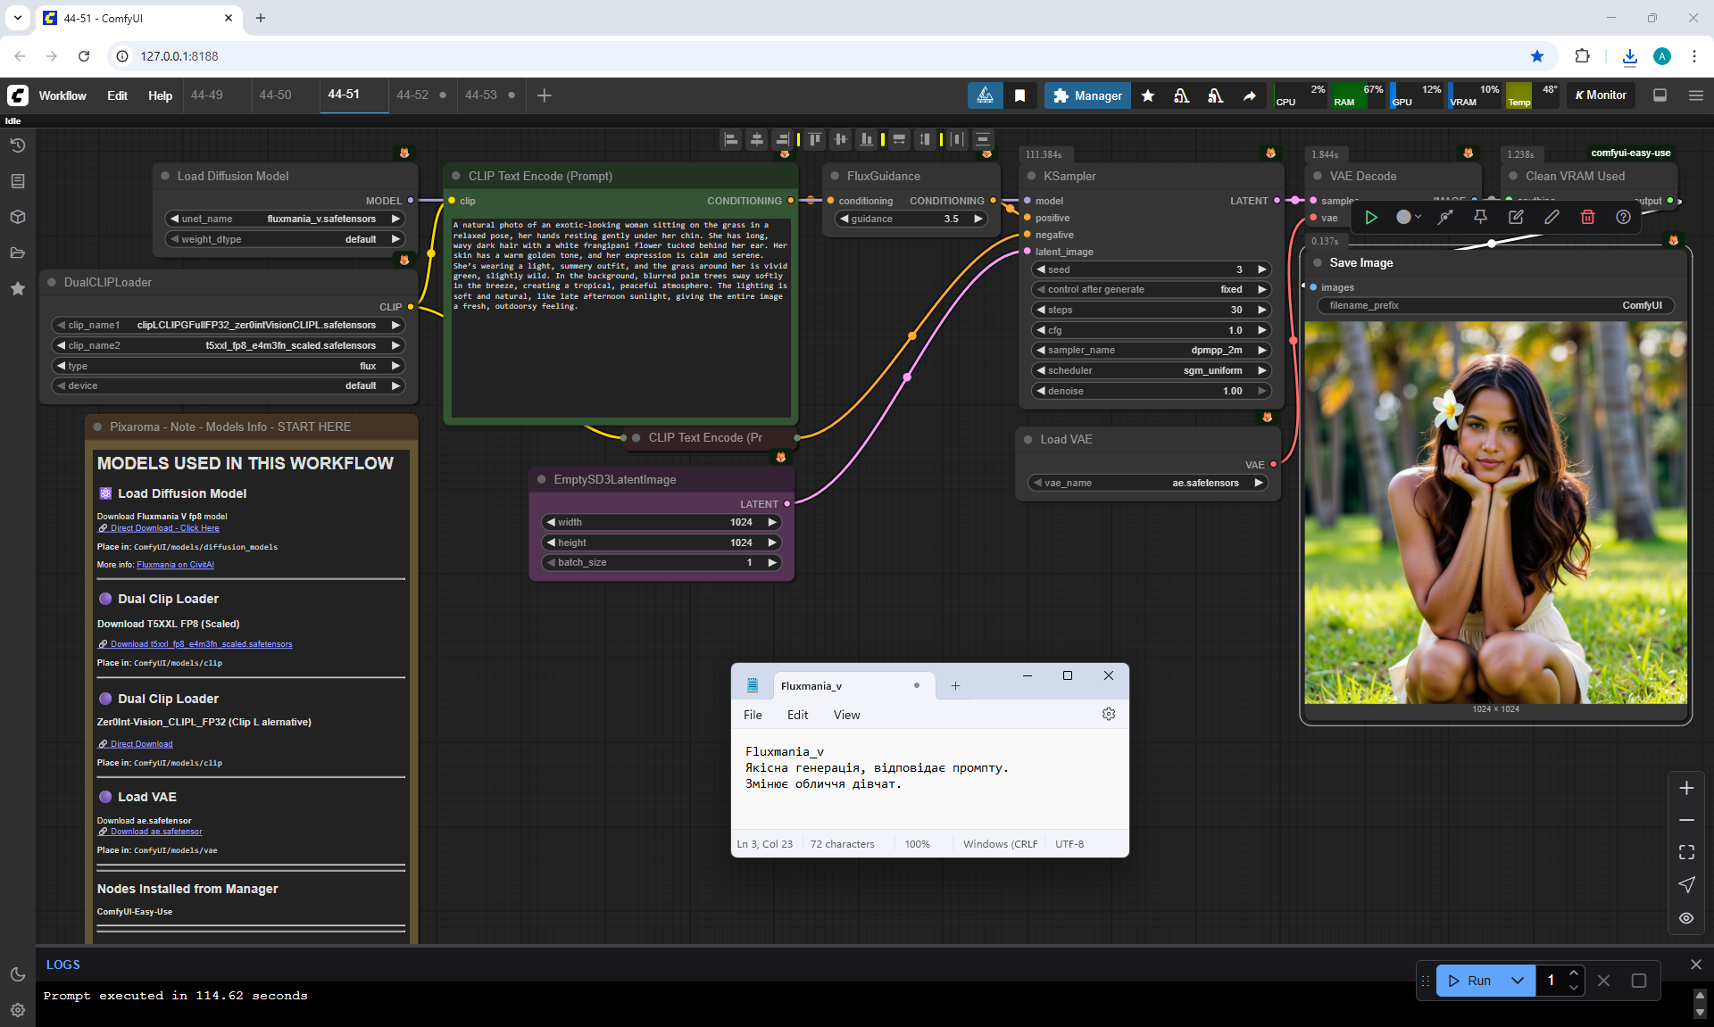Click the fit view canvas icon

pos(1686,852)
